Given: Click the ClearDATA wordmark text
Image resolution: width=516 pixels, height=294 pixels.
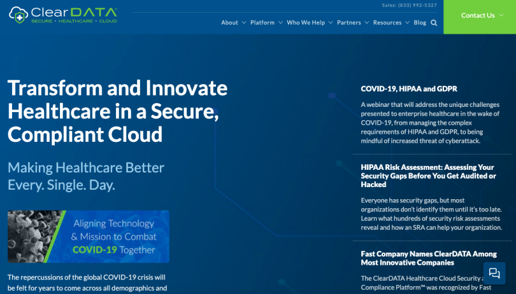Looking at the screenshot, I should pos(74,13).
